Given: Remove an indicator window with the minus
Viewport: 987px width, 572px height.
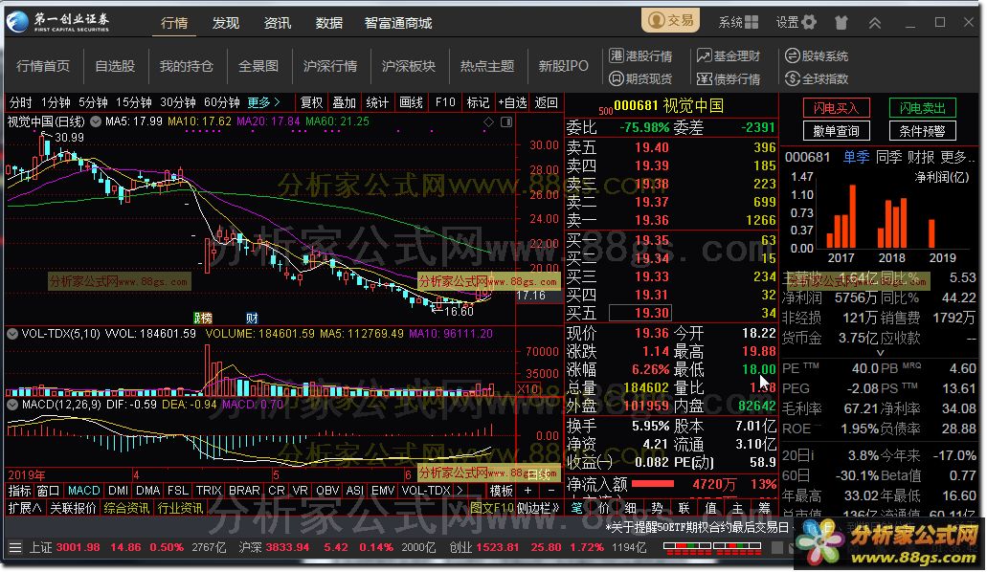Looking at the screenshot, I should (x=550, y=491).
